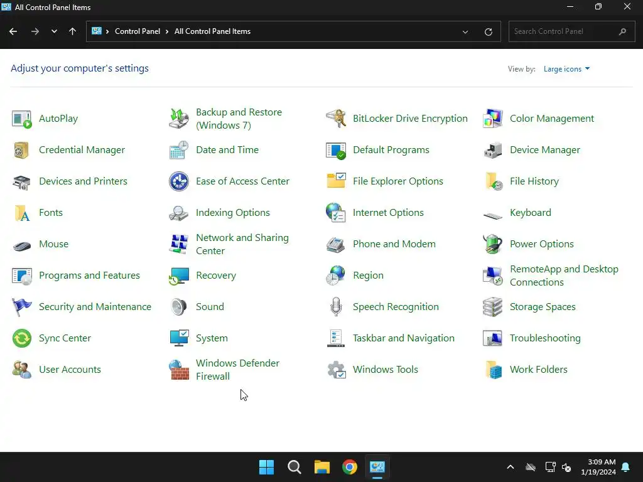Open the Phone and Modem icon

(x=336, y=244)
